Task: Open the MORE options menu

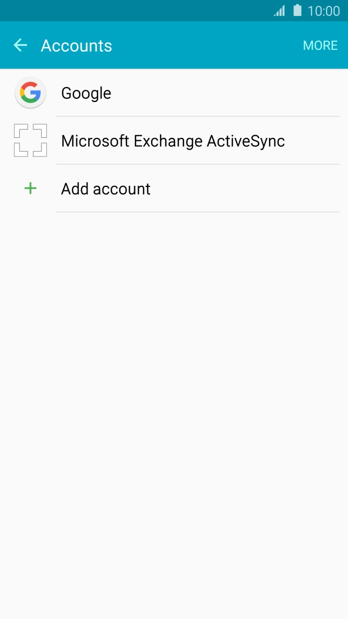Action: pyautogui.click(x=320, y=45)
